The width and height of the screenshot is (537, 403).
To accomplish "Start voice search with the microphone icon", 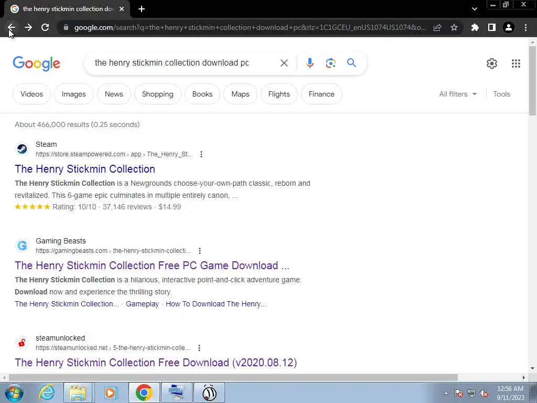I will pos(309,63).
